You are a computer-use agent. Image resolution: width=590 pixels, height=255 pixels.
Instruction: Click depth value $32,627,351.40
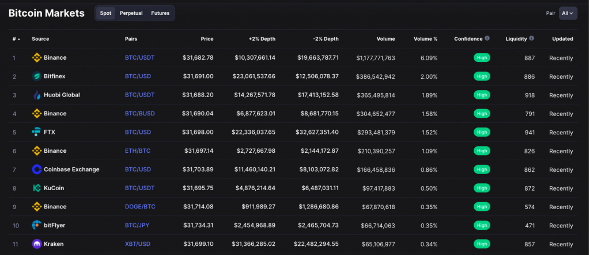coord(317,132)
